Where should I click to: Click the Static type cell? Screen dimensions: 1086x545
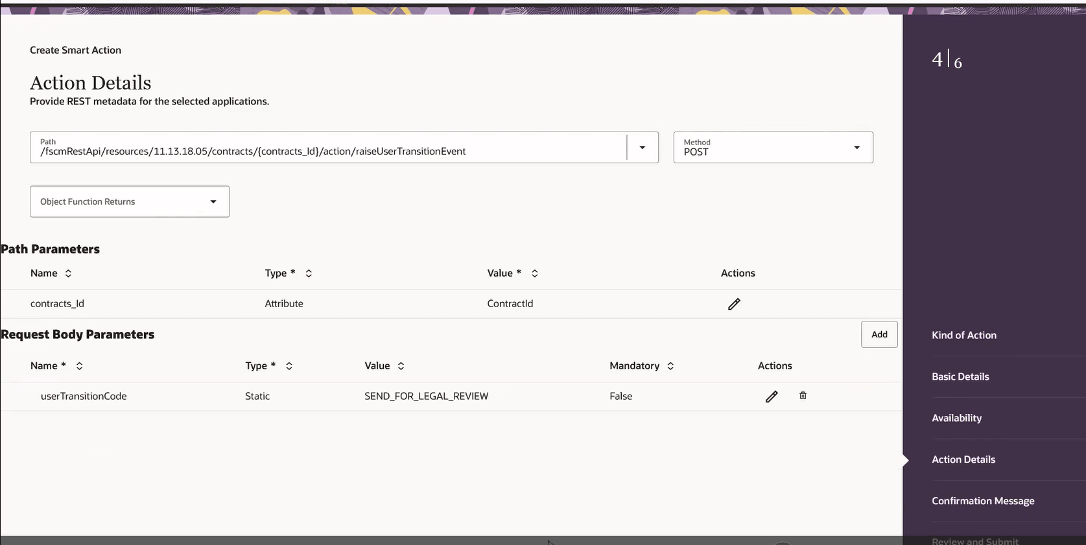(257, 397)
